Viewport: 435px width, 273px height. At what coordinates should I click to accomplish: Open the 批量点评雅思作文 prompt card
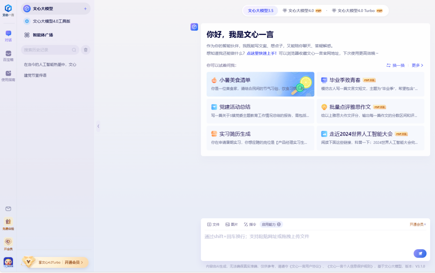tap(371, 111)
